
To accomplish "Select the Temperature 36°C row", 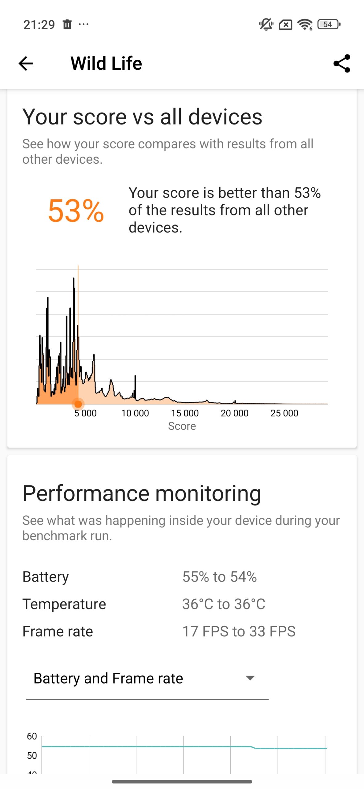I will (x=182, y=604).
